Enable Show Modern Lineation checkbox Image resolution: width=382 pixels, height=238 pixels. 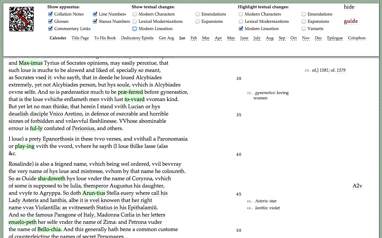(x=135, y=29)
